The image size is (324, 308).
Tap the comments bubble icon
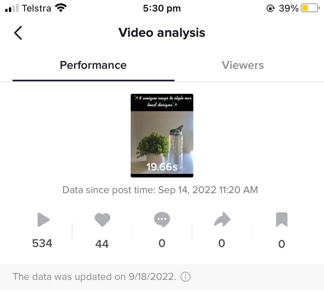(x=162, y=219)
